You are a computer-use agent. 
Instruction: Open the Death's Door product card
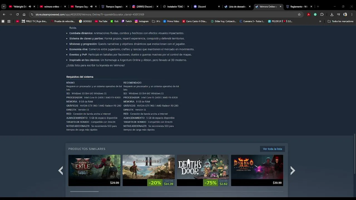pos(203,170)
